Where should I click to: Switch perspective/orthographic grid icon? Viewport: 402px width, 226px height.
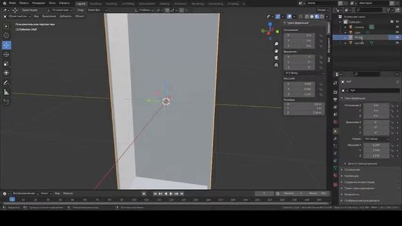pos(276,65)
